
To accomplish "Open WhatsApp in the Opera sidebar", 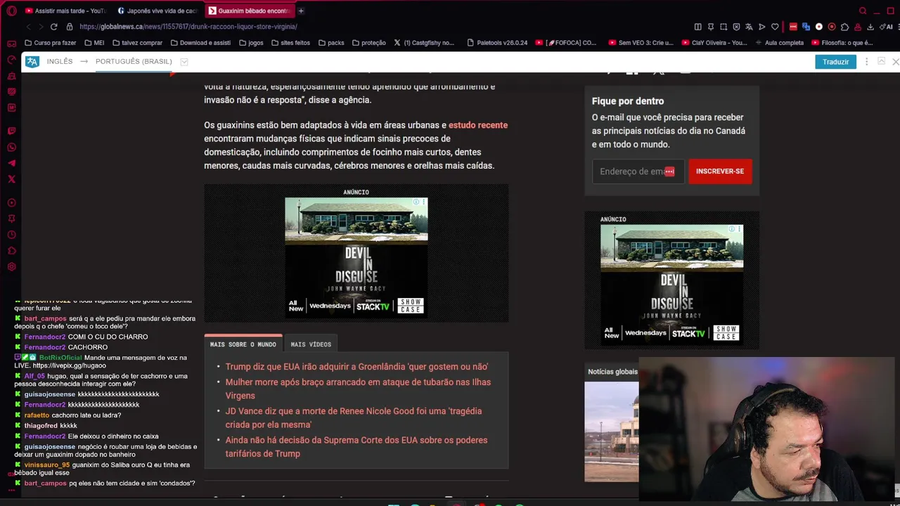I will 11,148.
